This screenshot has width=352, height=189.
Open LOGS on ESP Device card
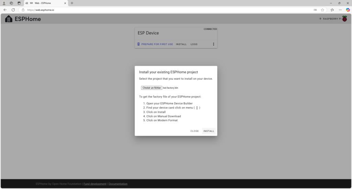(x=194, y=44)
